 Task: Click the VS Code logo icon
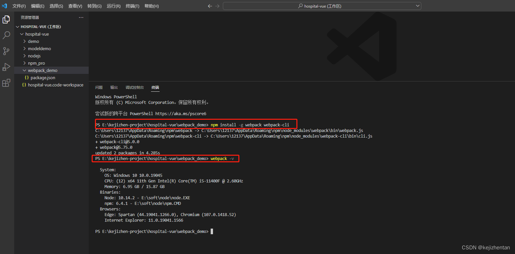click(x=5, y=6)
